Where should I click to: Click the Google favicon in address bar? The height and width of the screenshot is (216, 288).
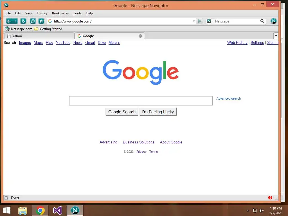50,21
